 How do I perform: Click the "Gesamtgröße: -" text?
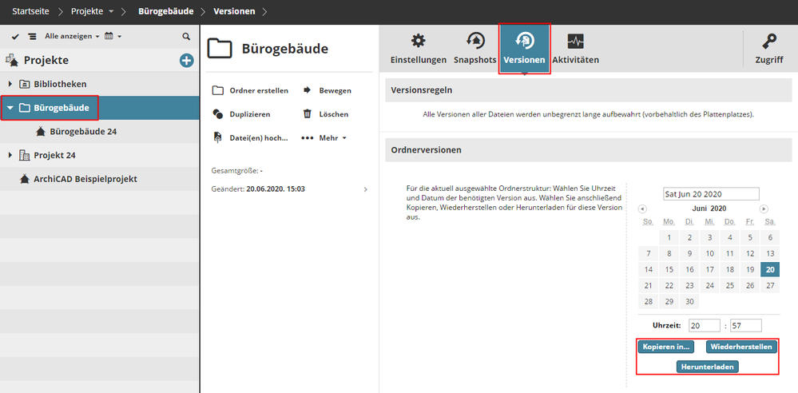pos(236,170)
